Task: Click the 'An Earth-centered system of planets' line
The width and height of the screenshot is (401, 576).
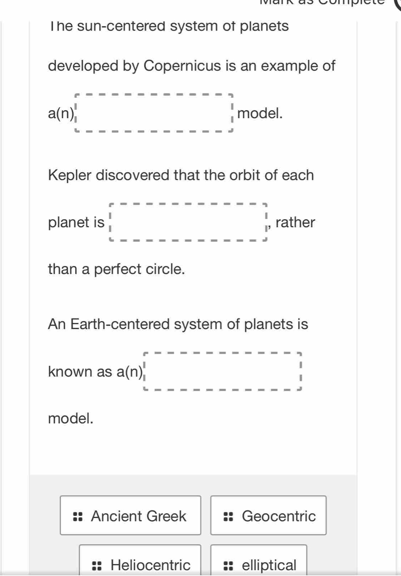Action: click(x=178, y=324)
